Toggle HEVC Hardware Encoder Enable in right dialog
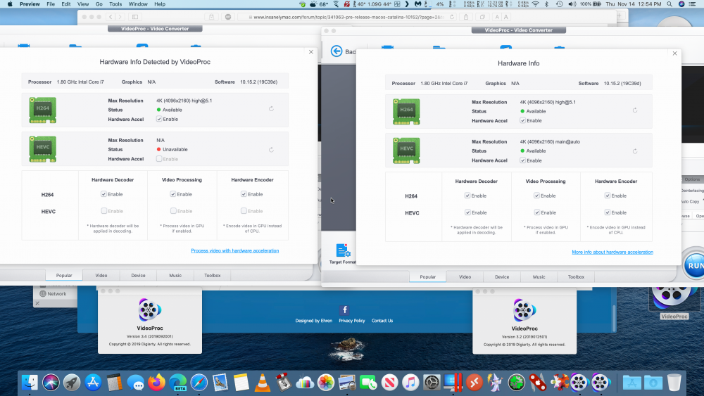Image resolution: width=704 pixels, height=396 pixels. (x=608, y=212)
